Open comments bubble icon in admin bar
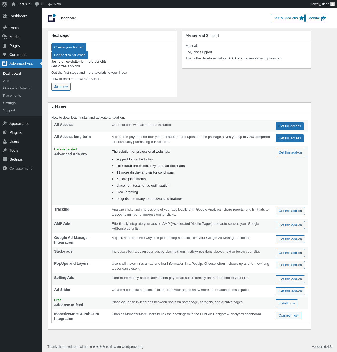The height and width of the screenshot is (352, 337). point(37,4)
